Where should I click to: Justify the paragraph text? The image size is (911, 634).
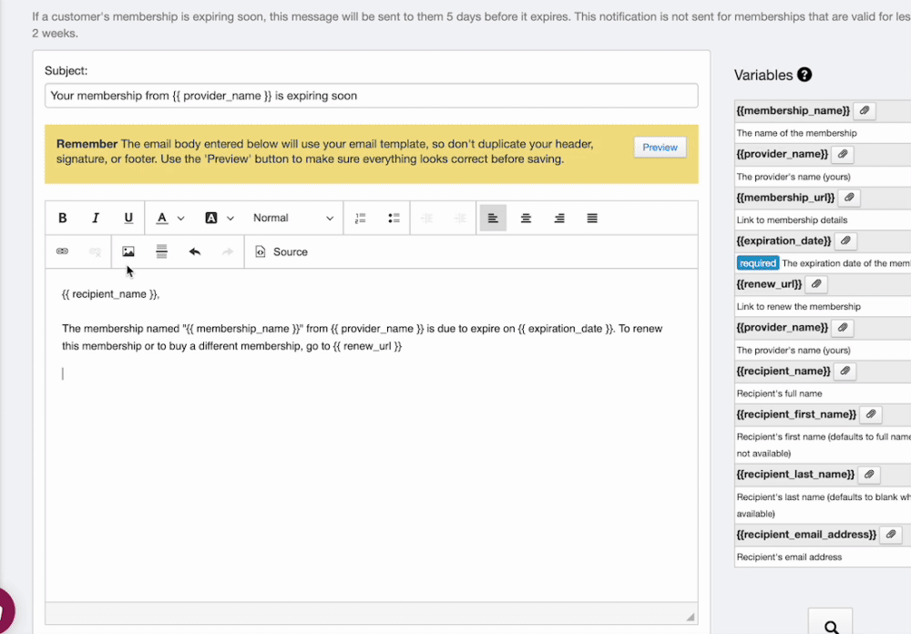click(x=592, y=218)
